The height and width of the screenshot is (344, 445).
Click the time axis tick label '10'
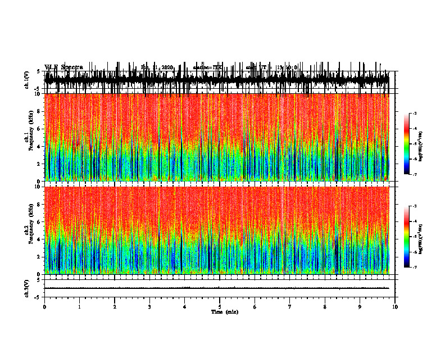pos(395,307)
